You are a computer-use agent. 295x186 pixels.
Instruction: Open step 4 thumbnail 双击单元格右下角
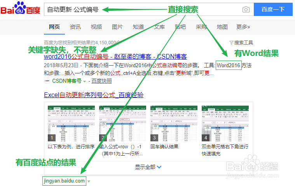click(x=225, y=123)
